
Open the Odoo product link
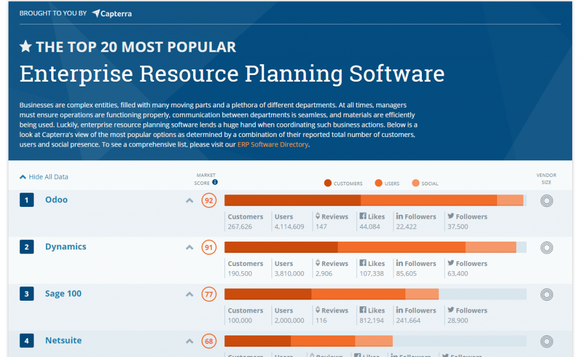pyautogui.click(x=56, y=200)
